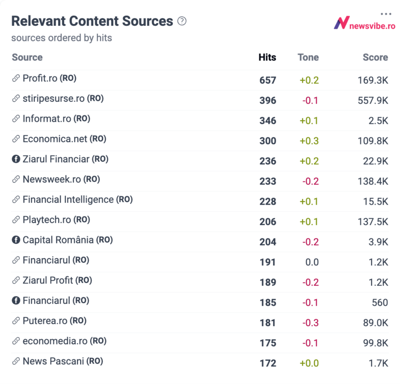The width and height of the screenshot is (400, 384).
Task: Sort by the Source column header
Action: 27,57
